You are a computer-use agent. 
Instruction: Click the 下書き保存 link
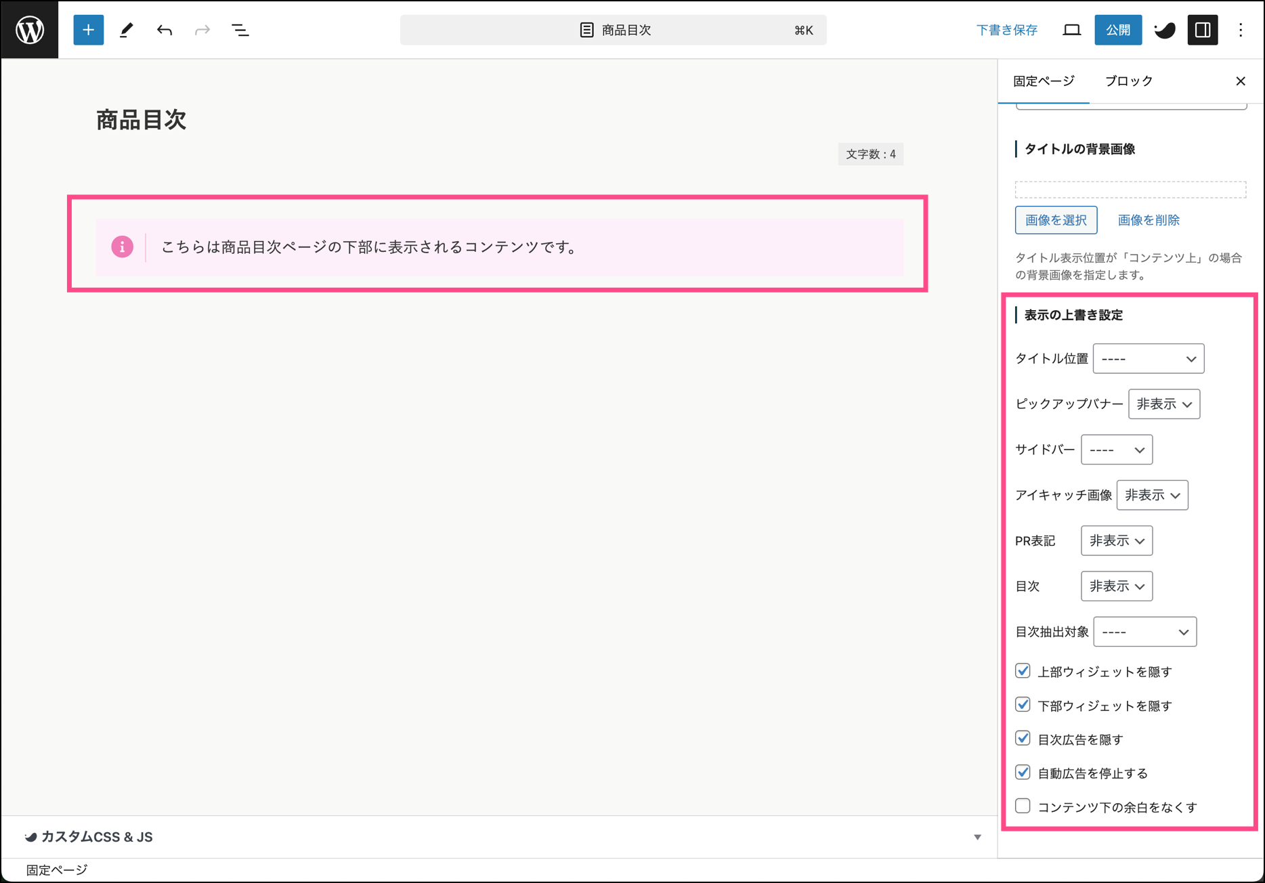coord(1006,30)
